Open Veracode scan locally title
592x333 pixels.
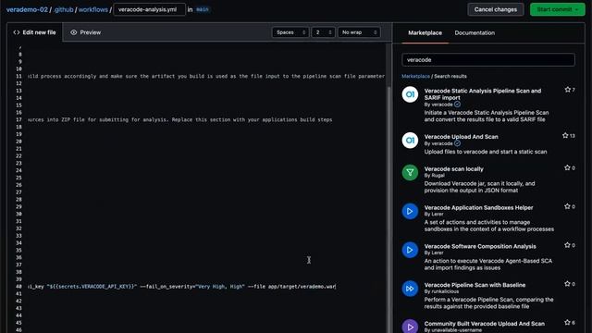click(453, 168)
